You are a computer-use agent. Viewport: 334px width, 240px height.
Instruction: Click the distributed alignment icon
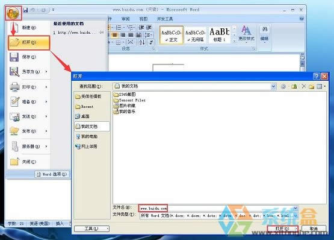click(x=138, y=35)
